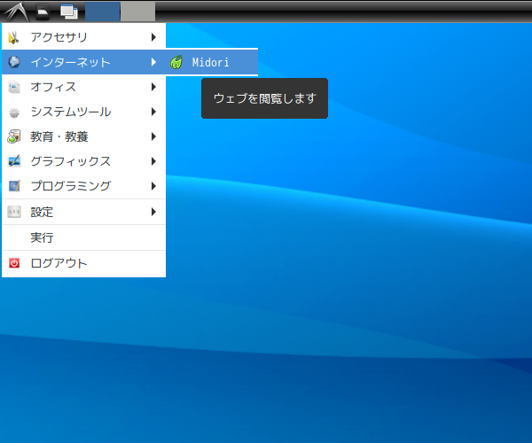Screen dimensions: 532x443
Task: Select the インターネット menu category
Action: [x=84, y=62]
